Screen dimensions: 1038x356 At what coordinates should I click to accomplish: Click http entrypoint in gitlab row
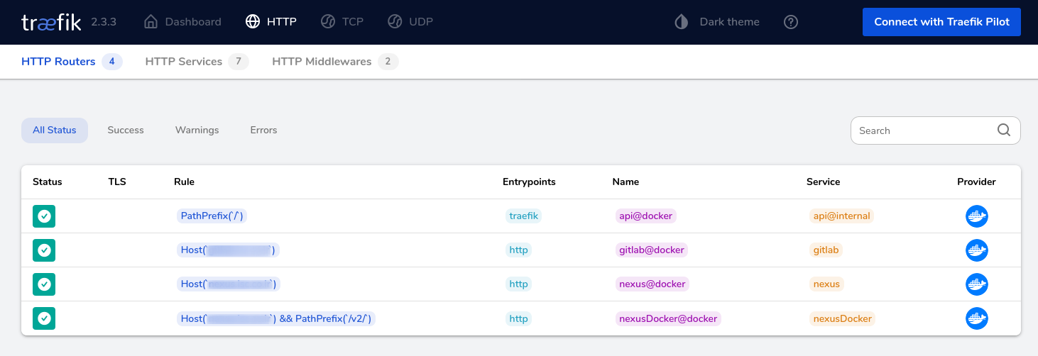click(518, 250)
